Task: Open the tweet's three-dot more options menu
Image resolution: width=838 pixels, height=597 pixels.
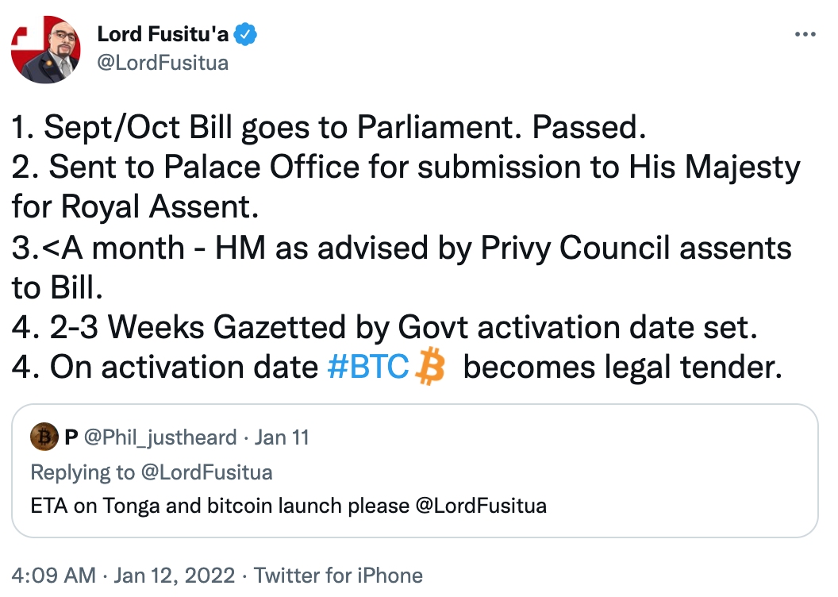Action: click(x=805, y=36)
